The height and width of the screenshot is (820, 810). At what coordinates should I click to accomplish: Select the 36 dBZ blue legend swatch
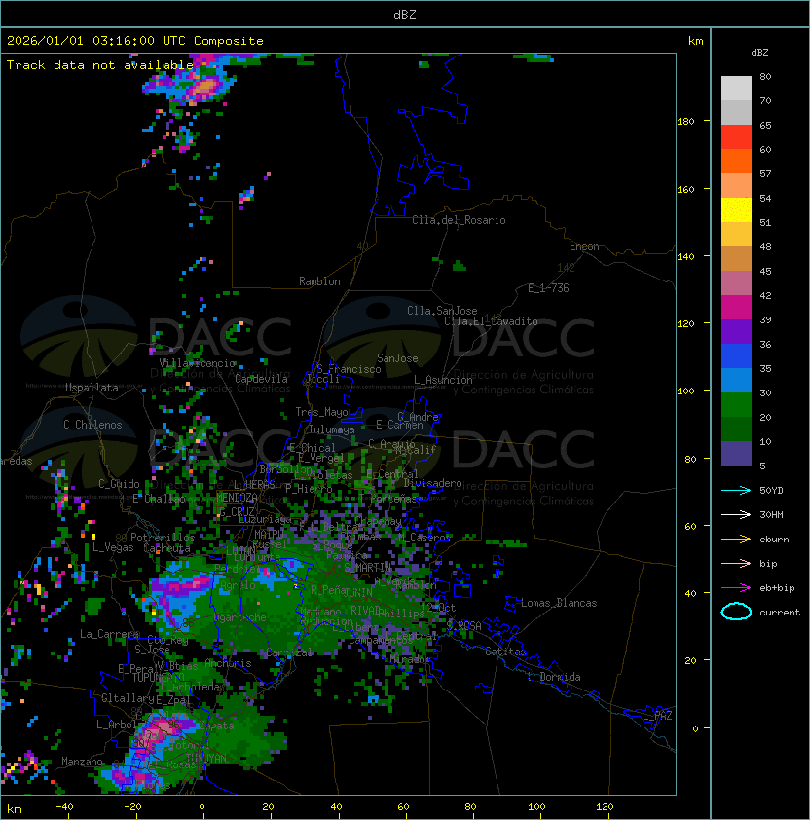click(736, 356)
